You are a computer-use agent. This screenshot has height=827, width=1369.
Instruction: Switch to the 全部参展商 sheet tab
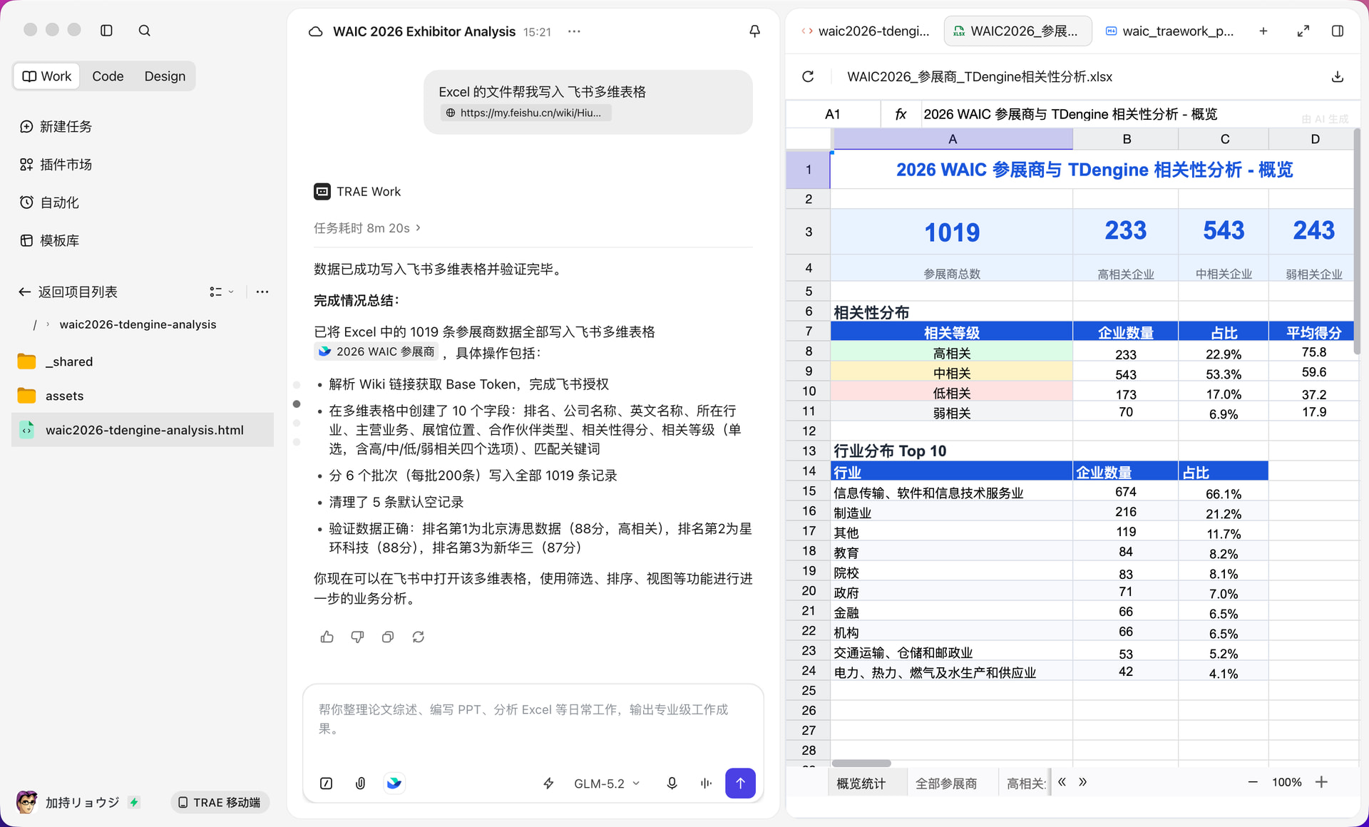tap(946, 783)
